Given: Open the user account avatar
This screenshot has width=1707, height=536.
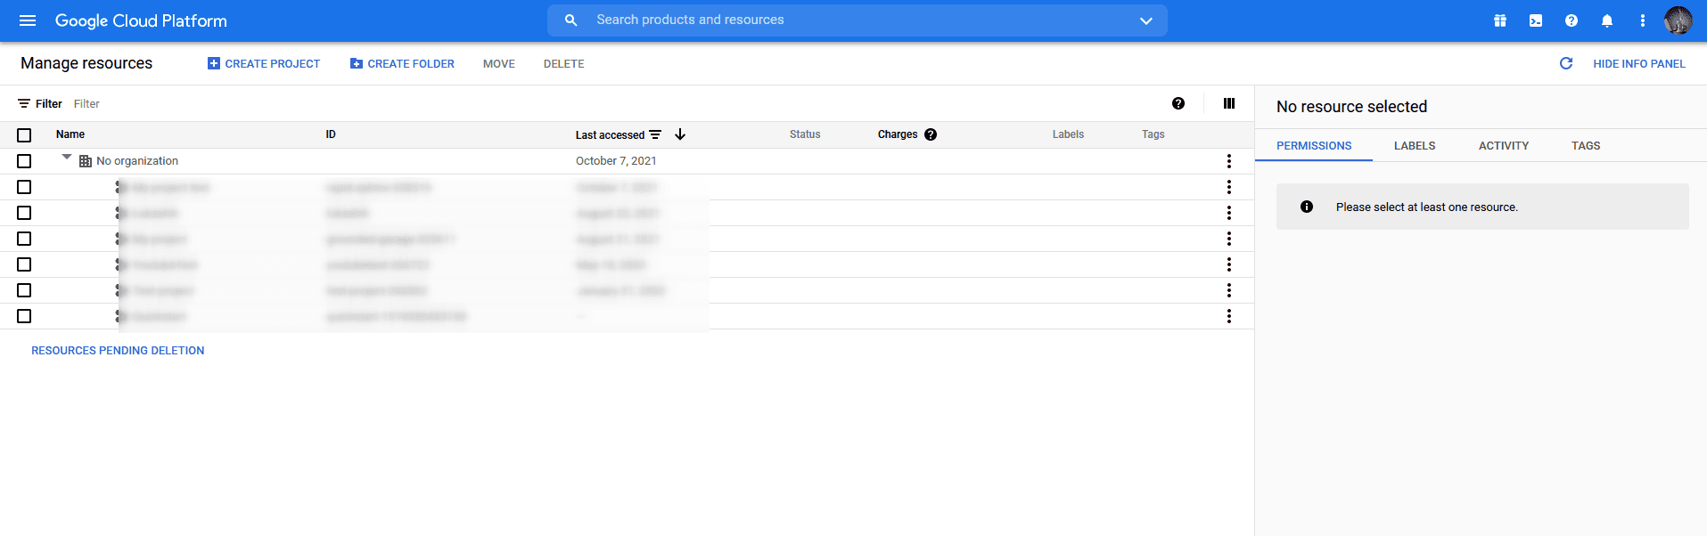Looking at the screenshot, I should [1678, 20].
